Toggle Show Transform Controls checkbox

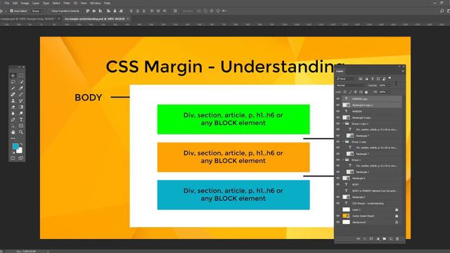(x=49, y=11)
